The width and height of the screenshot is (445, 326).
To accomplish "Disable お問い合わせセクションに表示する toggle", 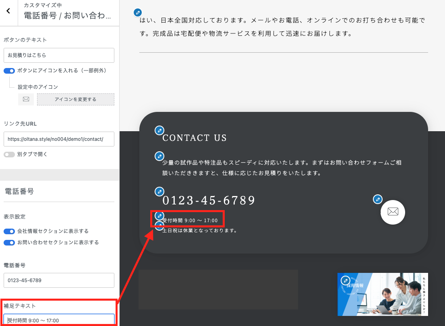I will (9, 242).
